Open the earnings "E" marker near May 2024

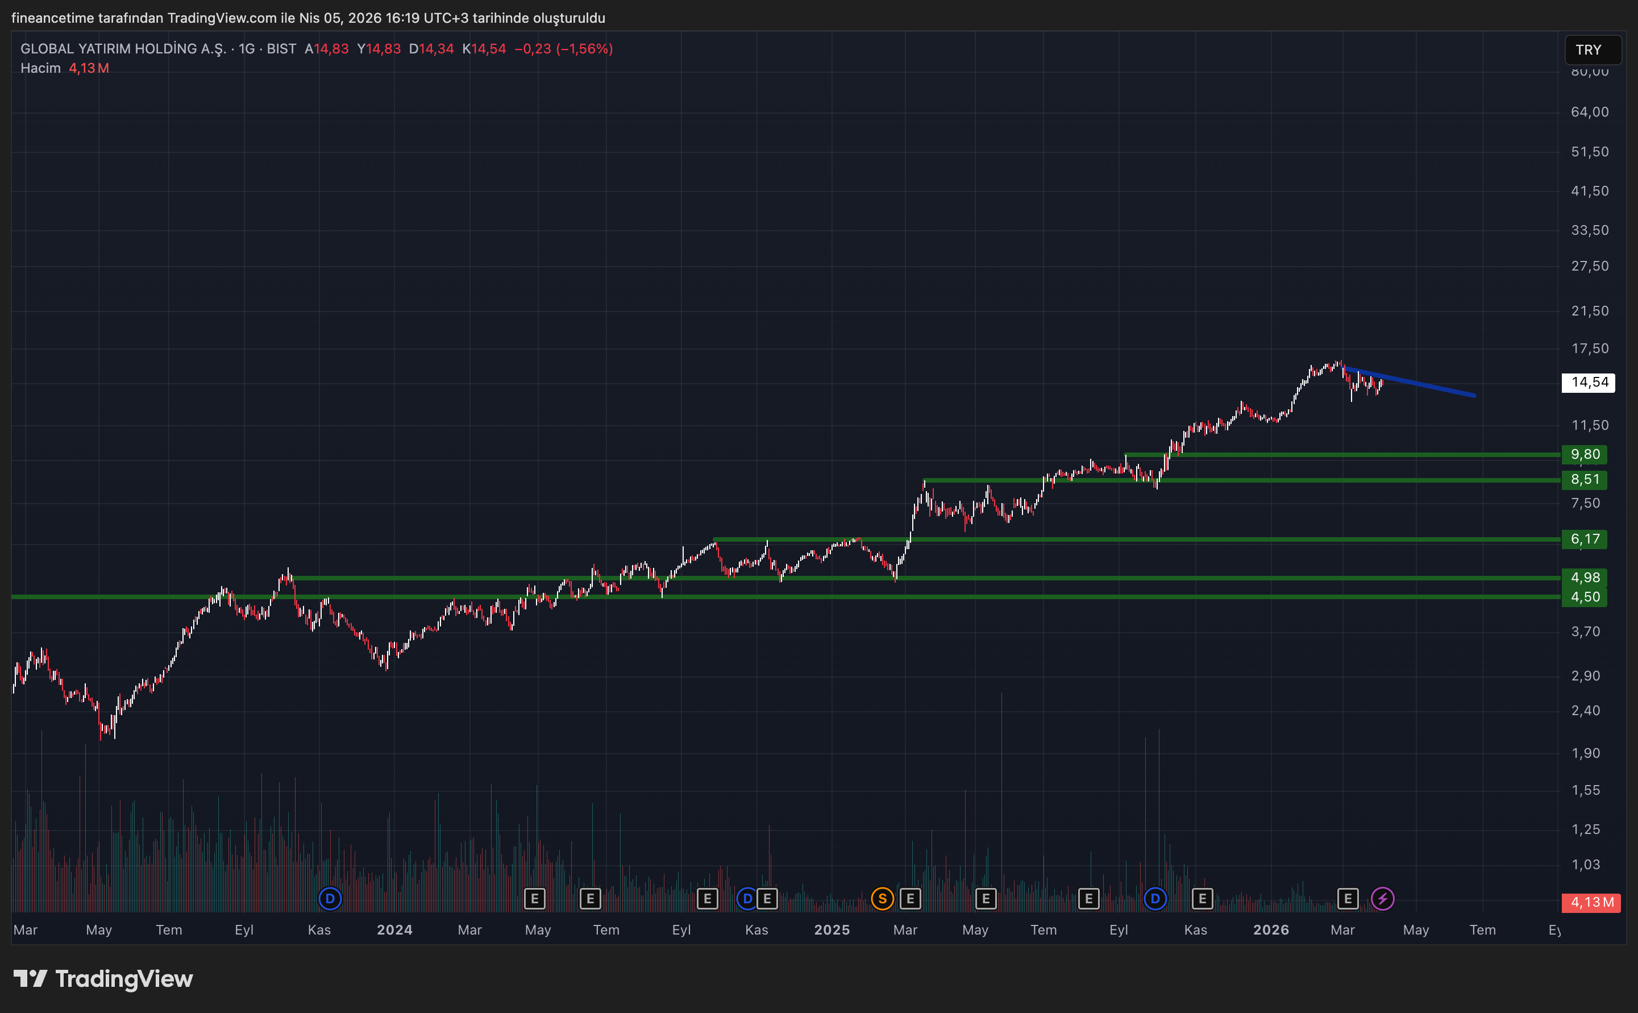(535, 899)
